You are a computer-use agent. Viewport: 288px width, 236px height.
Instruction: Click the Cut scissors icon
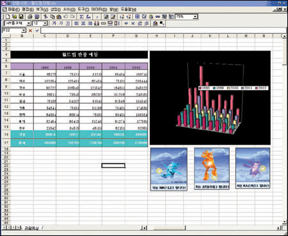45,17
